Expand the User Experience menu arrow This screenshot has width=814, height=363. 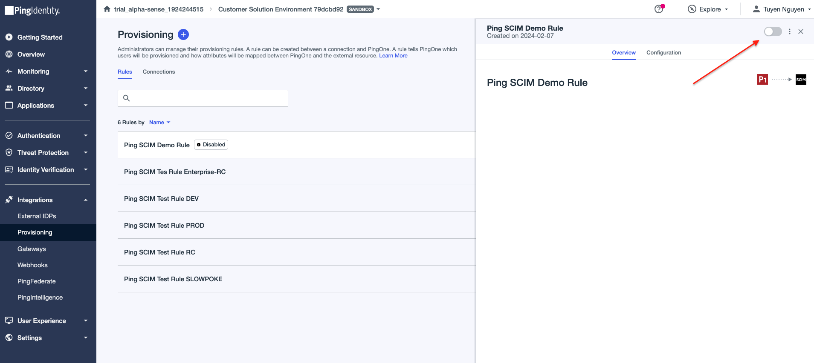coord(86,321)
